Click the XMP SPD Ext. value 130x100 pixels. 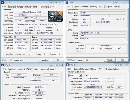(119, 87)
